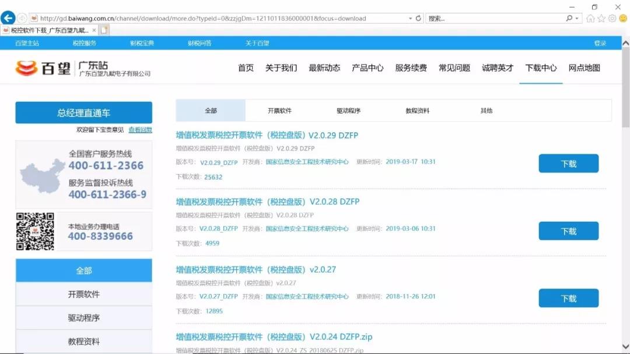Select 教程资料 in the left sidebar
This screenshot has width=630, height=354.
[84, 342]
